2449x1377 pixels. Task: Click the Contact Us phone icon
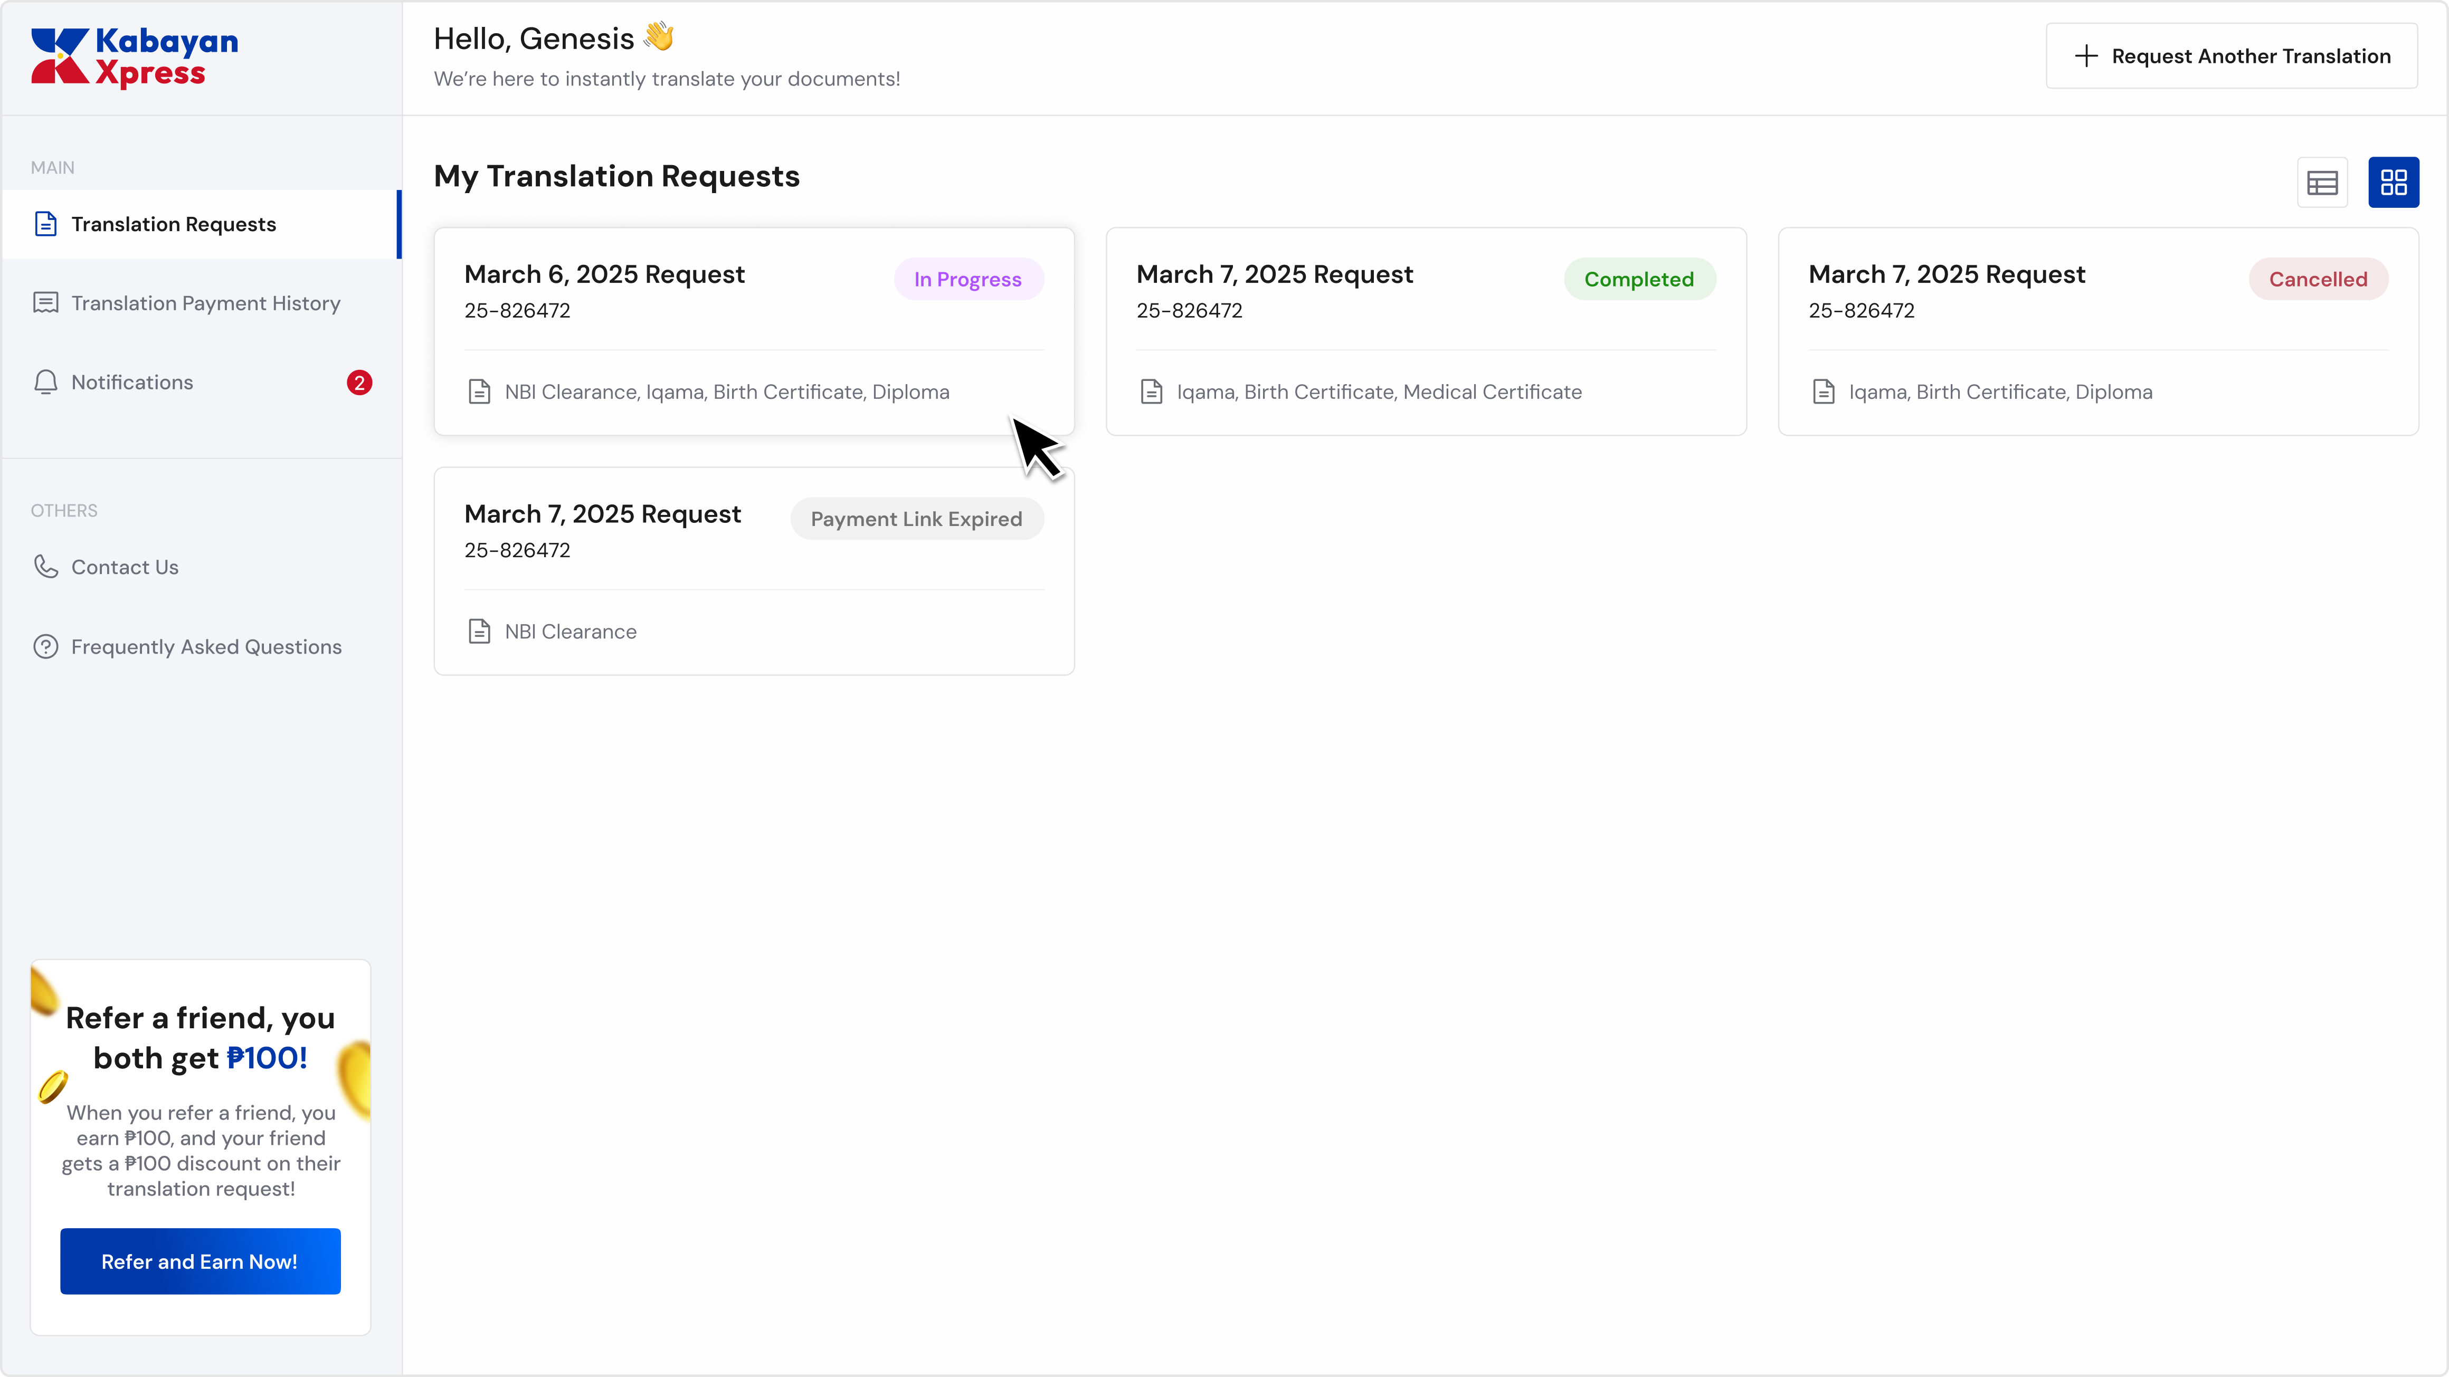tap(45, 567)
